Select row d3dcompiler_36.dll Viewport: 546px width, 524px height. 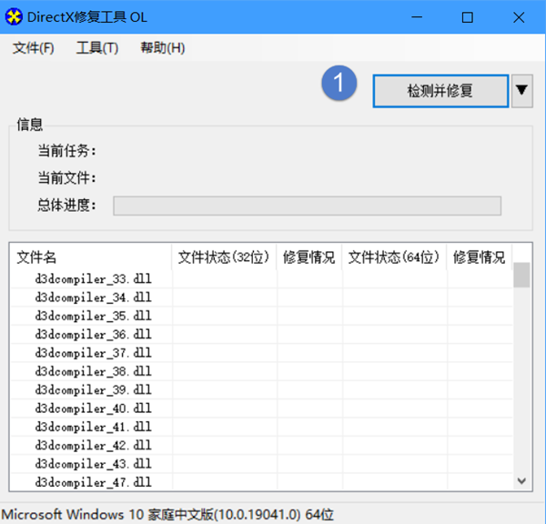261,334
